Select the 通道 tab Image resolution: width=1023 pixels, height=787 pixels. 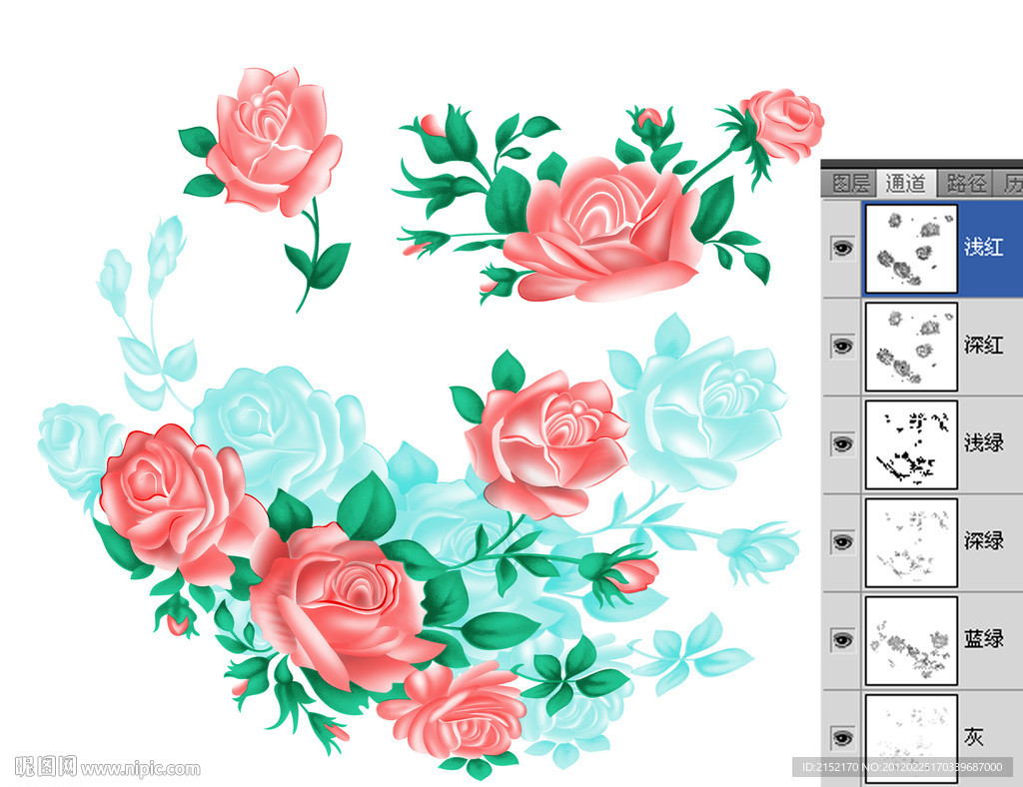(908, 184)
